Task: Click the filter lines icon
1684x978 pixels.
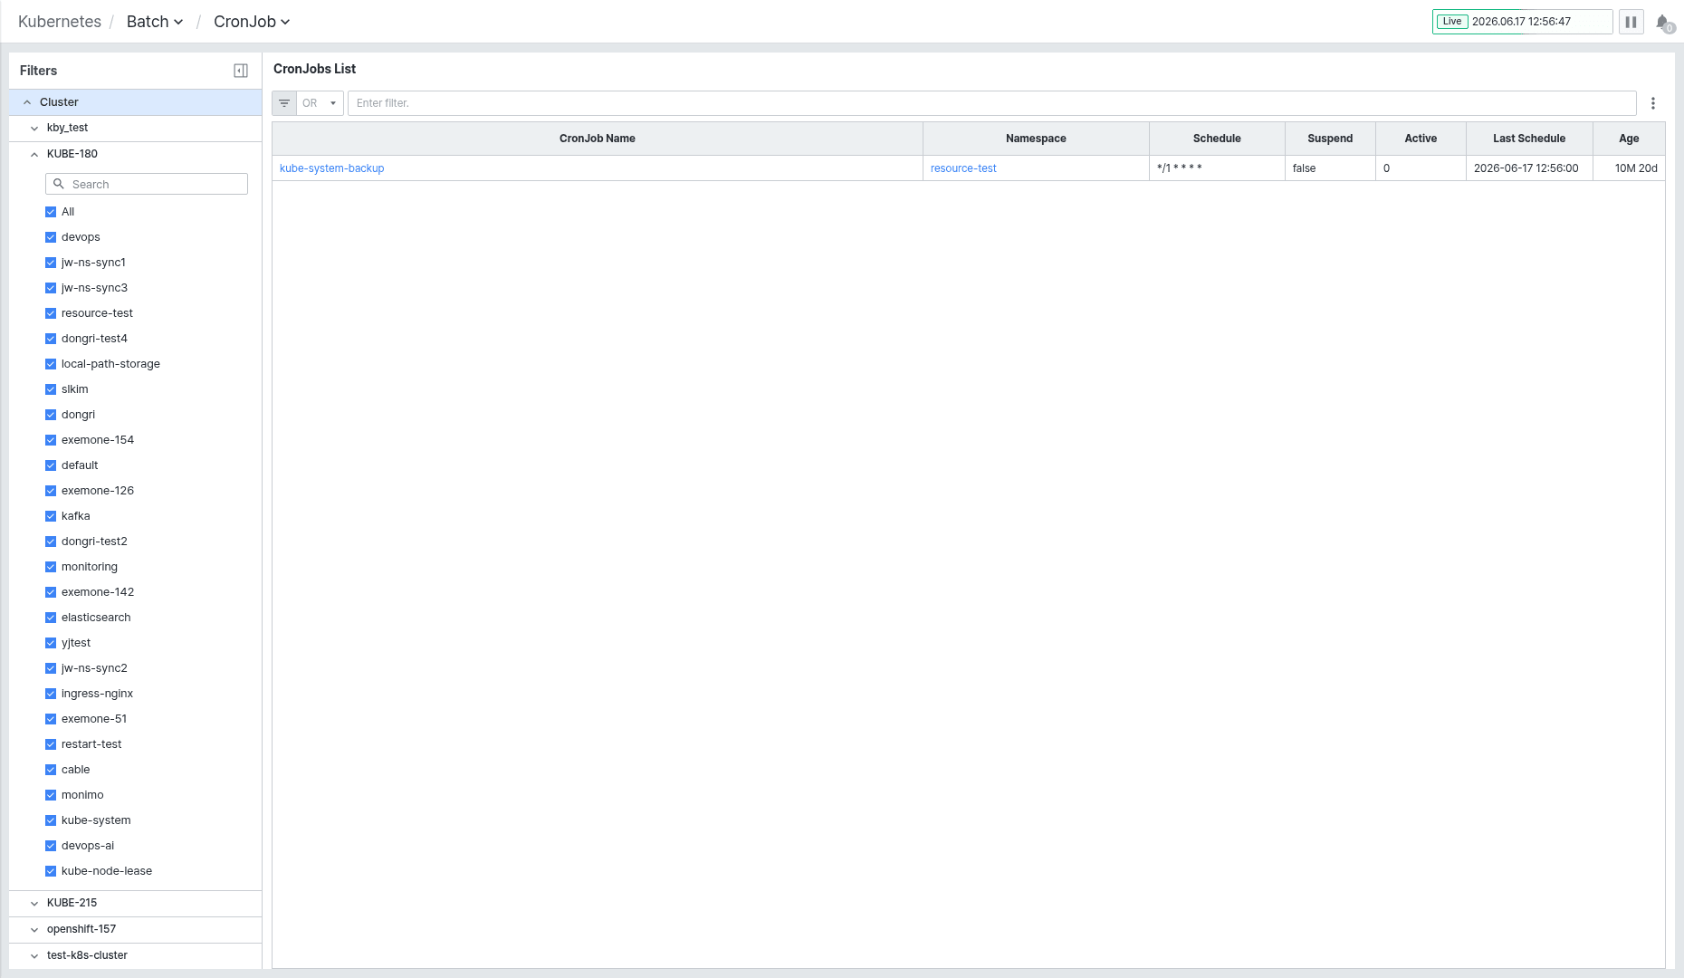Action: coord(284,103)
